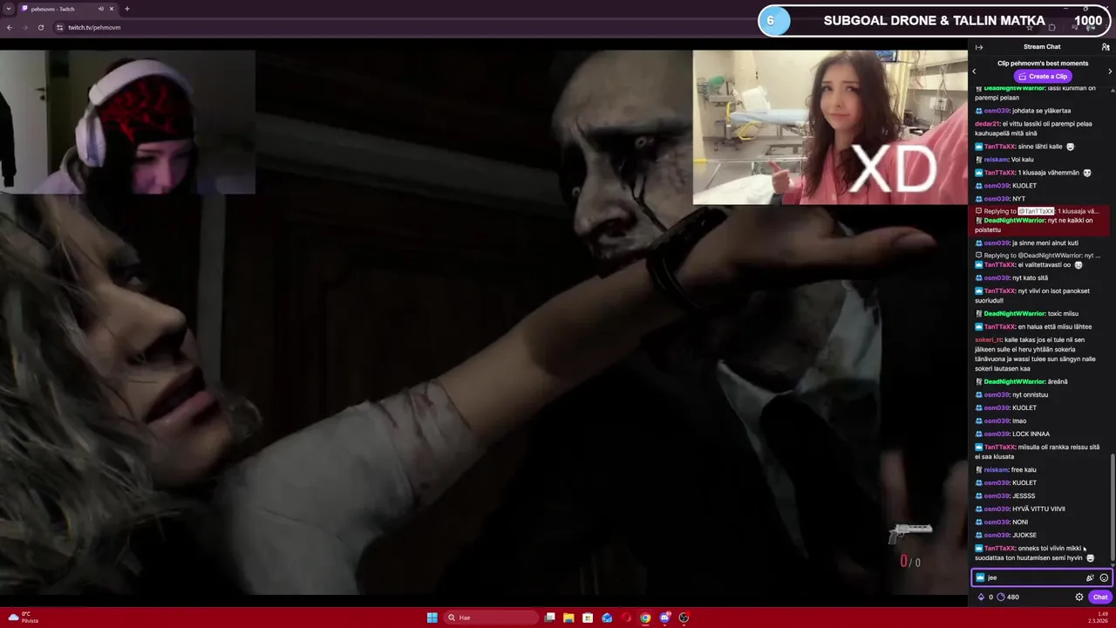Image resolution: width=1116 pixels, height=628 pixels.
Task: Open the Mail app on the taskbar
Action: pos(607,618)
